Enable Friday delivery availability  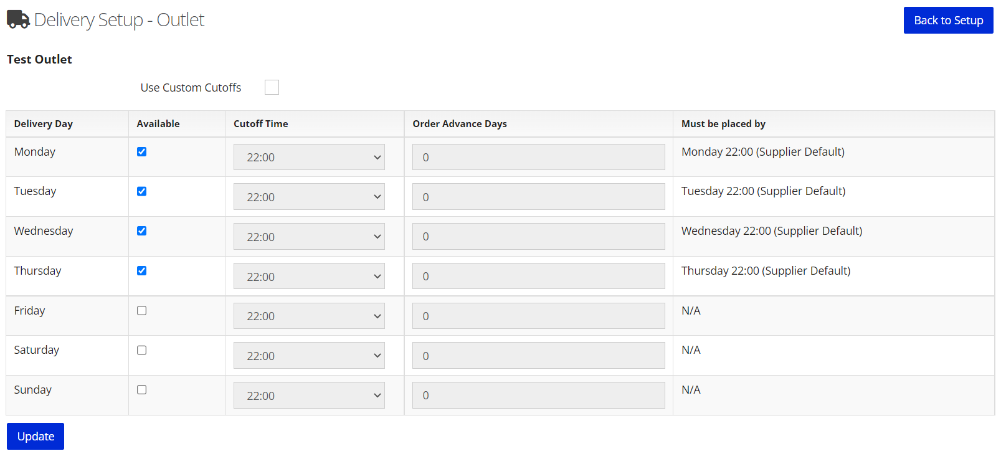tap(142, 310)
